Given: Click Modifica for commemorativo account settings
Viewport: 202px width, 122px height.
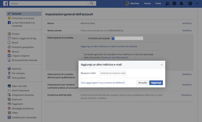Looking at the screenshot, I should 187,85.
